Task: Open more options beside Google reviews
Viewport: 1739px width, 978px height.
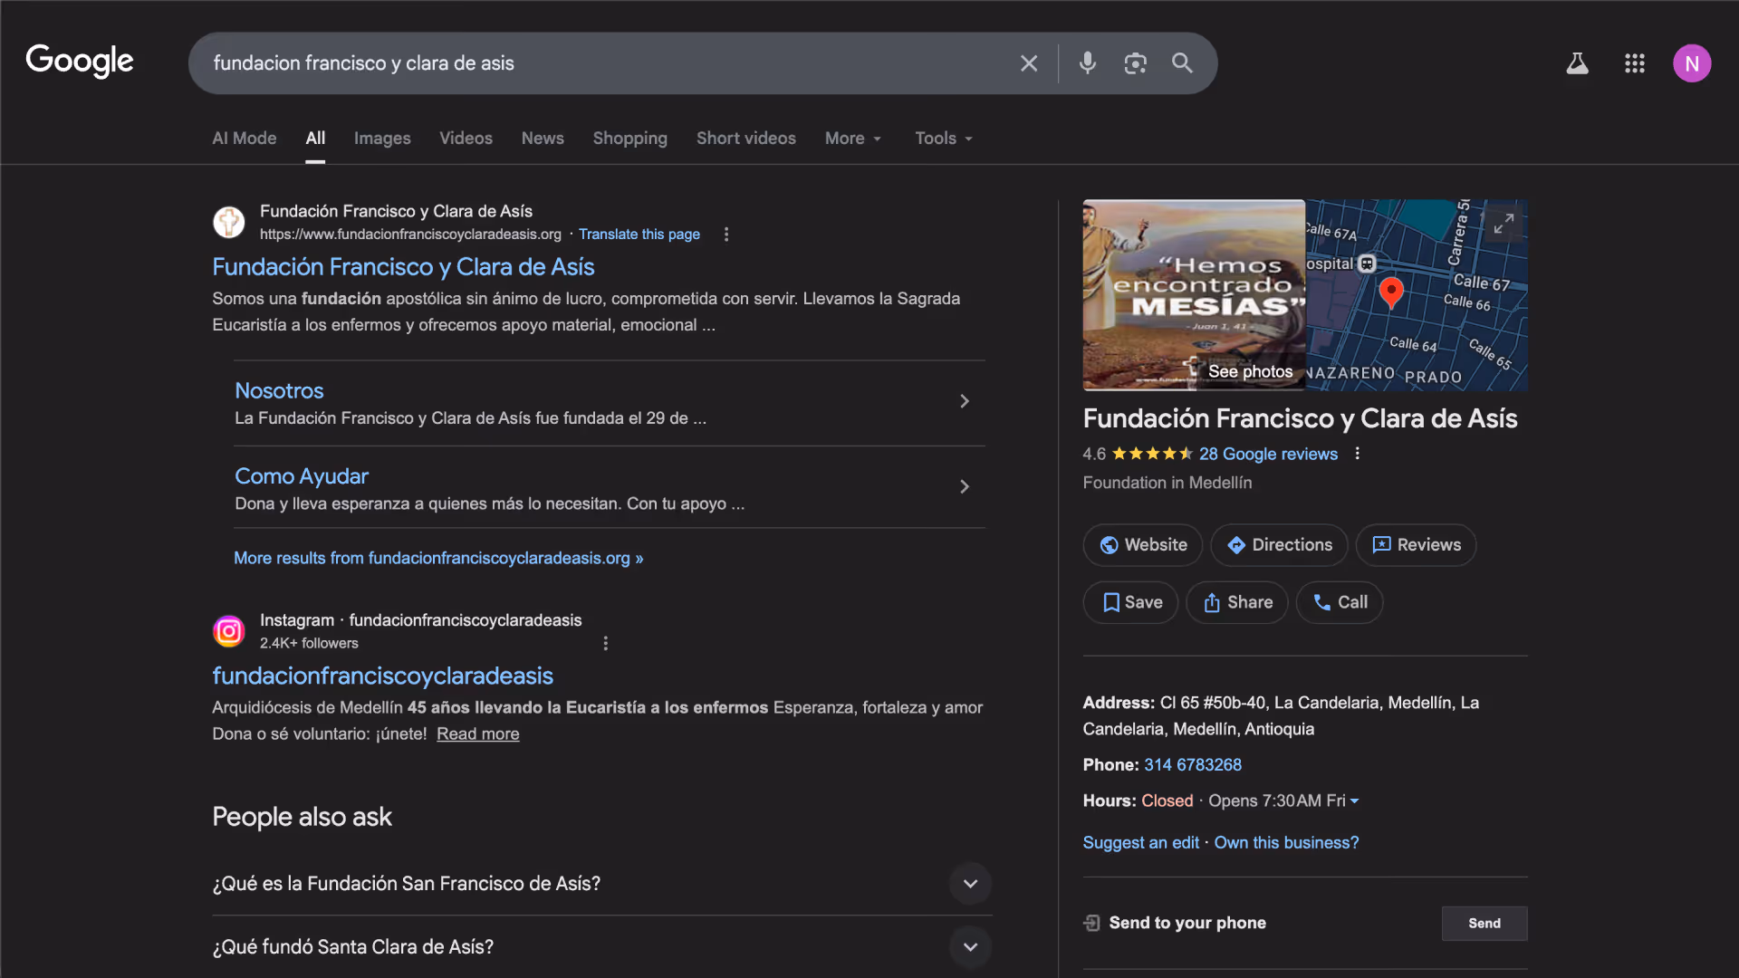Action: (1357, 454)
